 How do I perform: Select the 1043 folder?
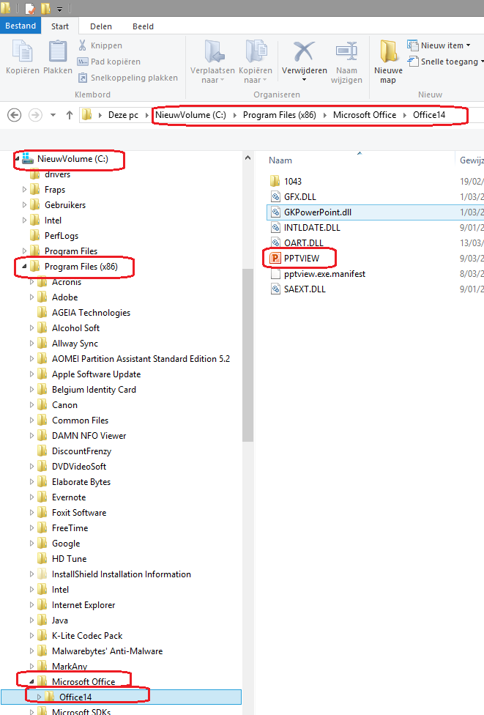coord(293,182)
